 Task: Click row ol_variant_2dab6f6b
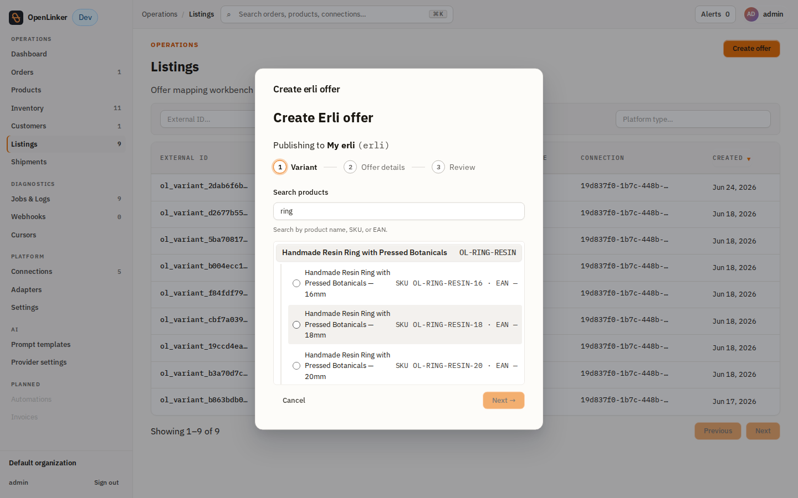[465, 188]
